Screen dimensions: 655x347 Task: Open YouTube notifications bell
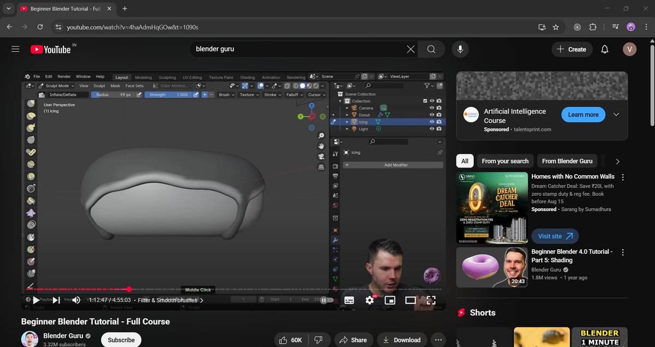[605, 49]
